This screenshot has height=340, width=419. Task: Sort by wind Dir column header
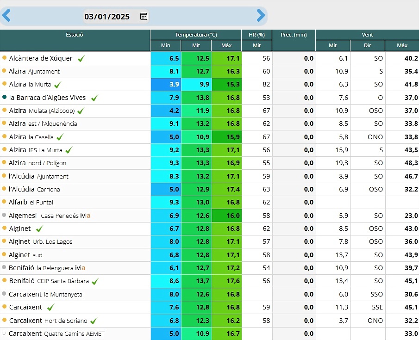[x=368, y=45]
